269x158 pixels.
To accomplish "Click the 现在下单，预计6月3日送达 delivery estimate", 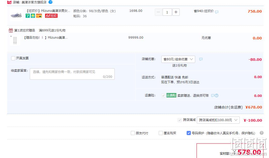I will tap(180, 82).
